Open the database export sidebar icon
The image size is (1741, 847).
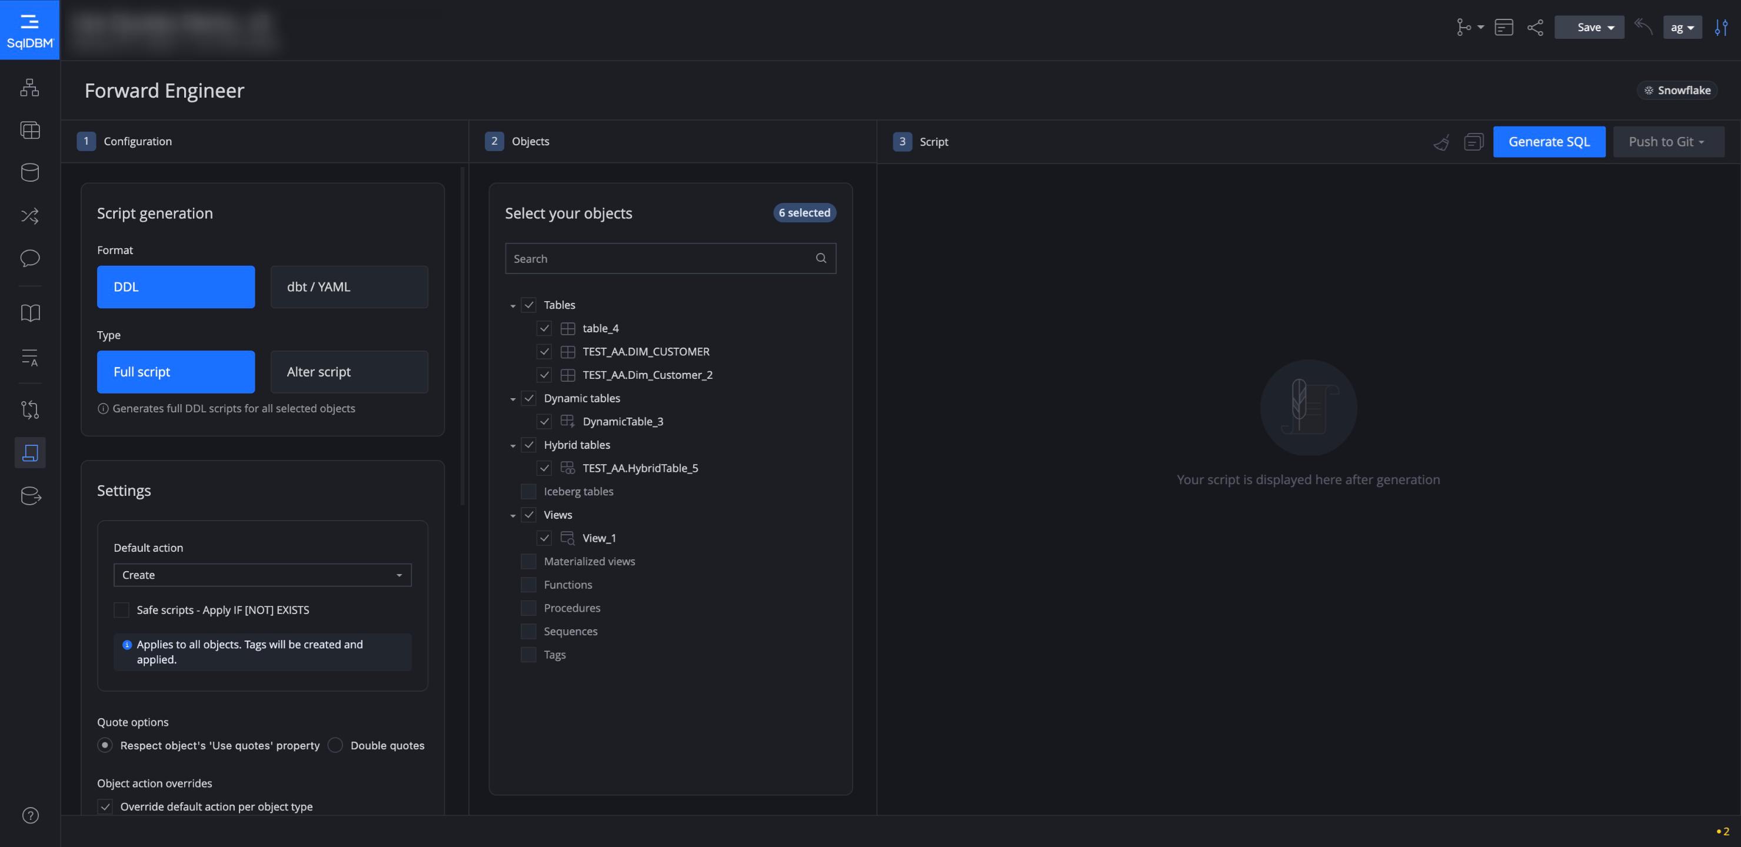(x=31, y=496)
